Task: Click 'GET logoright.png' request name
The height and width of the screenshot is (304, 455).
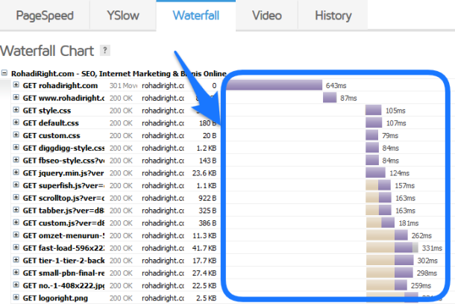Action: tap(55, 298)
